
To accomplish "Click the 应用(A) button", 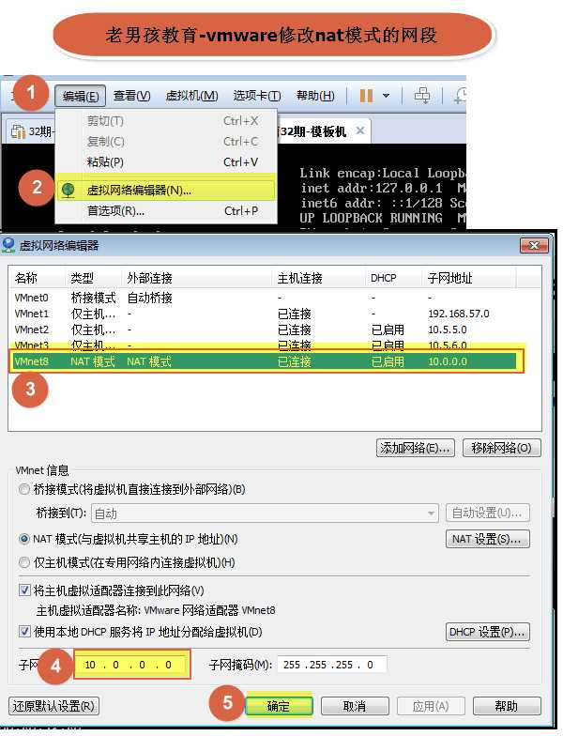I will [x=431, y=706].
